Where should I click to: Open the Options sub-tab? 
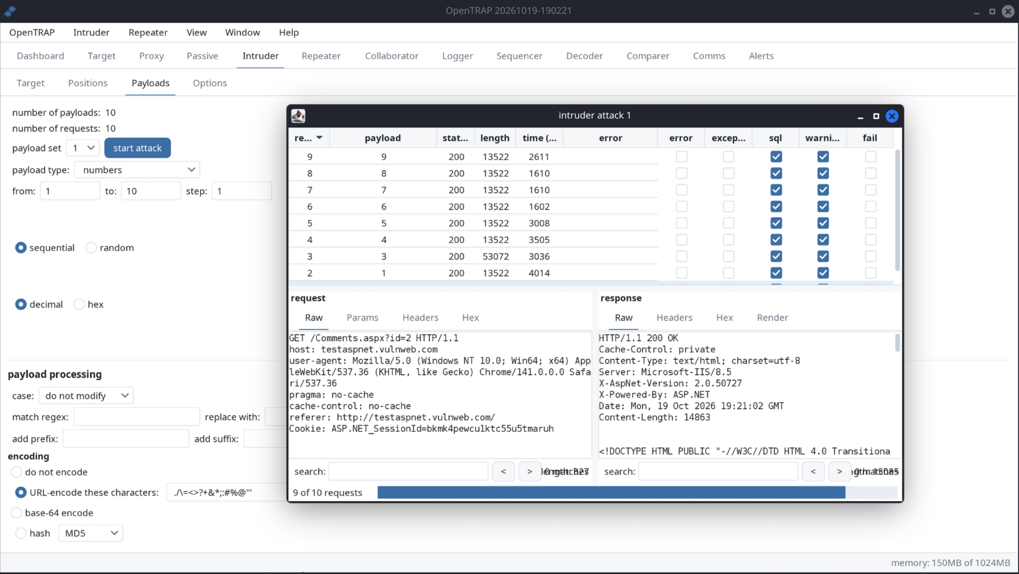(210, 83)
